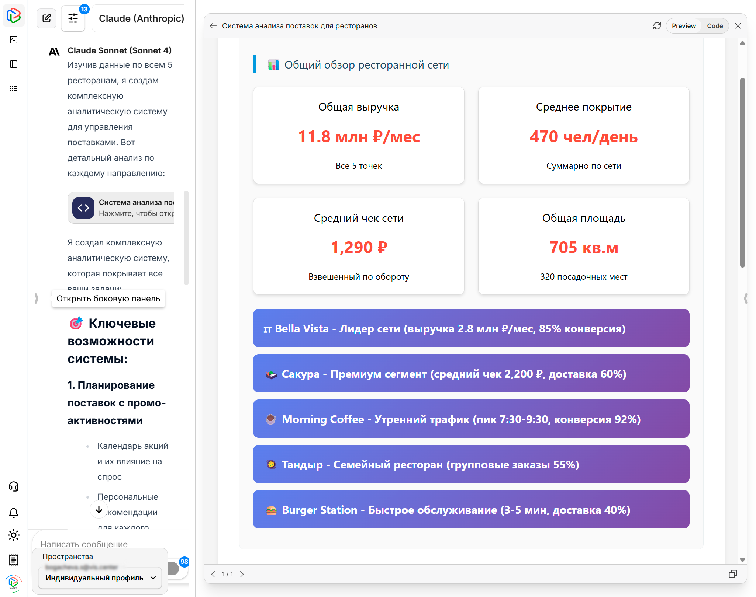Go back with the preview arrow icon
The width and height of the screenshot is (756, 597).
tap(213, 26)
